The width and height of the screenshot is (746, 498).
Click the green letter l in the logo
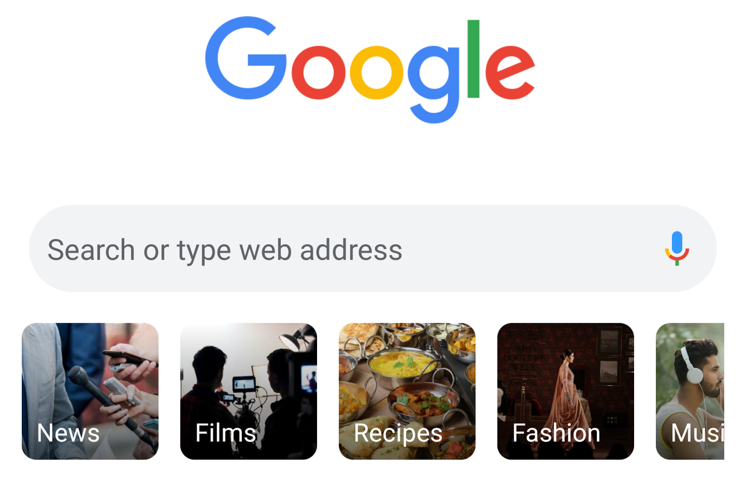pos(474,58)
